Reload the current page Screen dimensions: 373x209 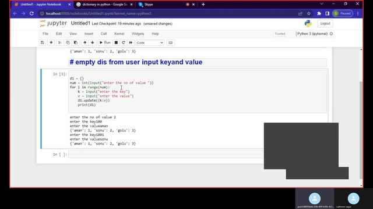click(31, 13)
